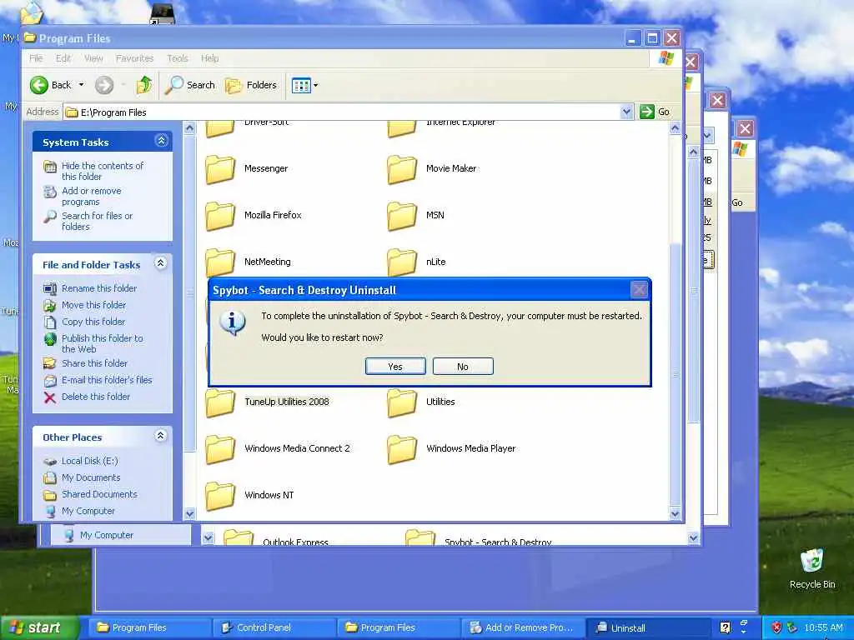Click the taskbar help question-mark icon

coord(725,627)
